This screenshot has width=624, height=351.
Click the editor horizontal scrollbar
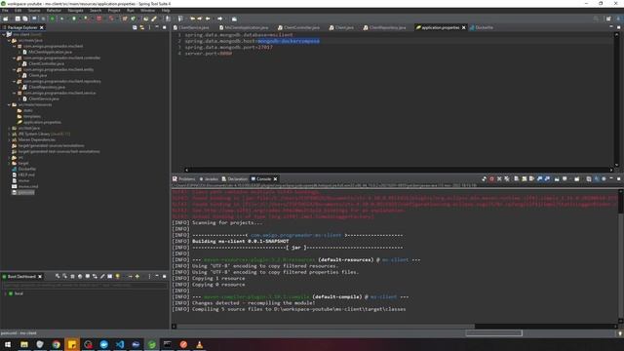tap(399, 170)
